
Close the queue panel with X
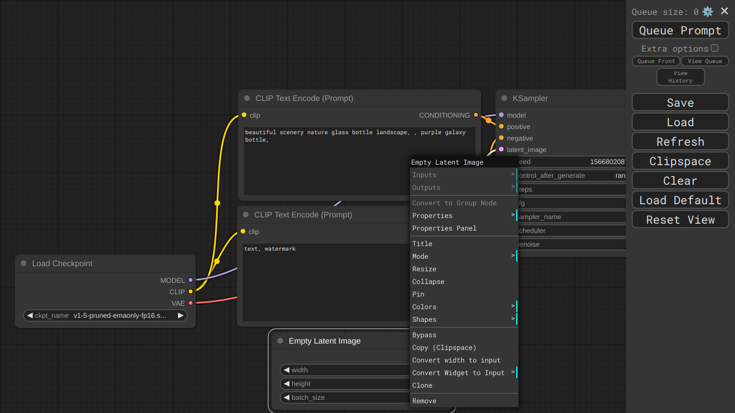coord(724,11)
